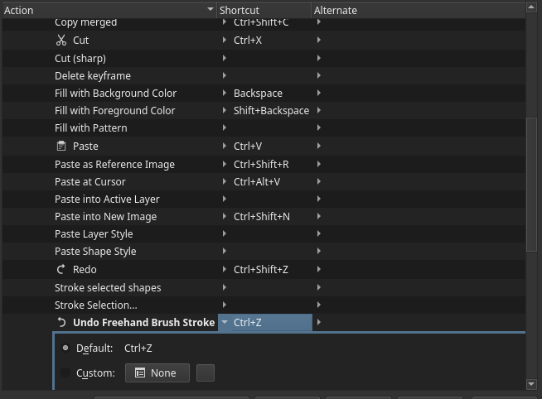Click the Undo Freehand Brush Stroke icon
The width and height of the screenshot is (542, 399).
[60, 323]
